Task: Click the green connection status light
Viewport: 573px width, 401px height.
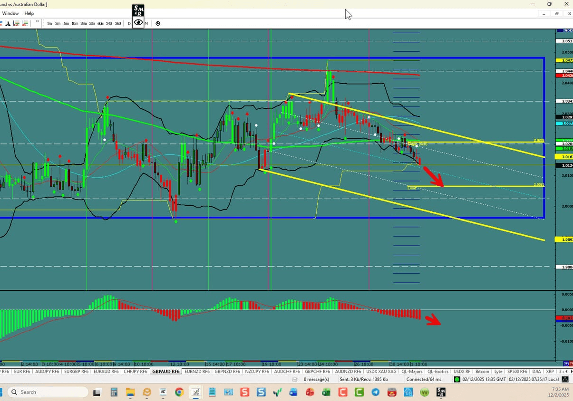Action: 456,379
